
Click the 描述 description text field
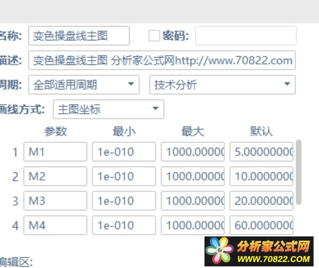(x=162, y=60)
